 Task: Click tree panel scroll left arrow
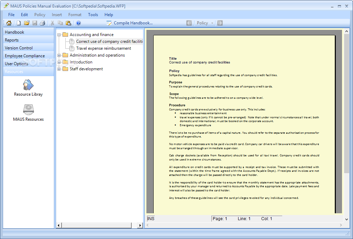(58, 225)
